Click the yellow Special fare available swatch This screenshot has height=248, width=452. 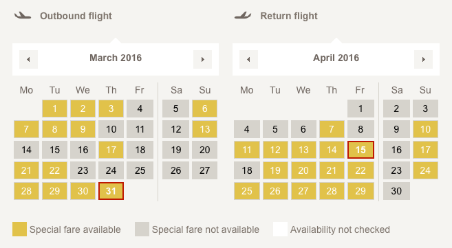click(19, 229)
